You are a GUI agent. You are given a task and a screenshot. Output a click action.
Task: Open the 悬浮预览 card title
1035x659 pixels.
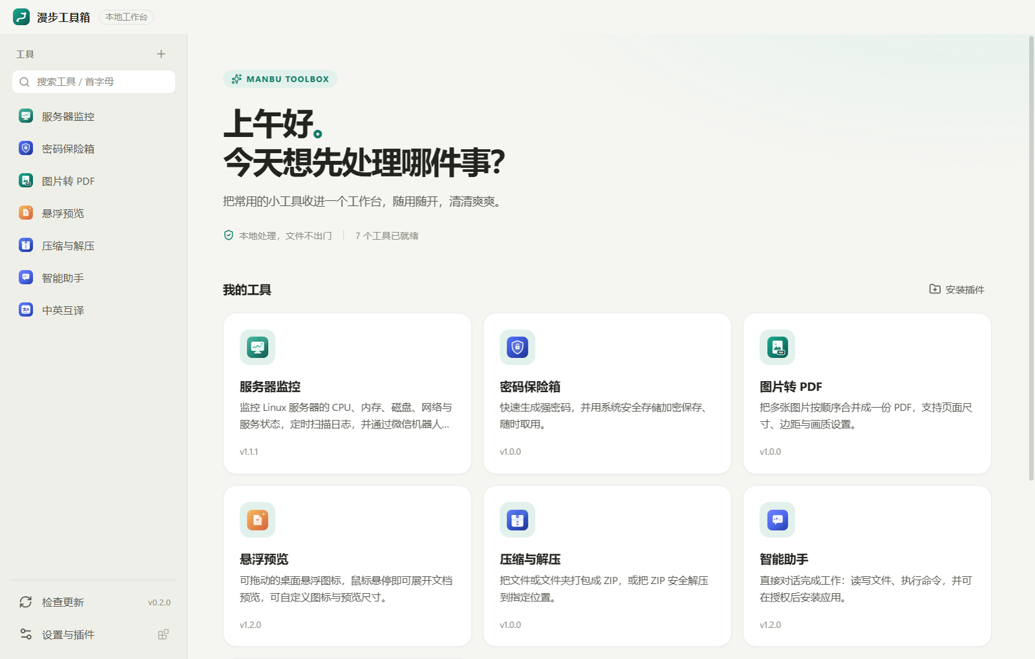[264, 559]
